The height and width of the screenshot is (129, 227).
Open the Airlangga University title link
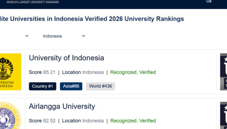(x=62, y=106)
